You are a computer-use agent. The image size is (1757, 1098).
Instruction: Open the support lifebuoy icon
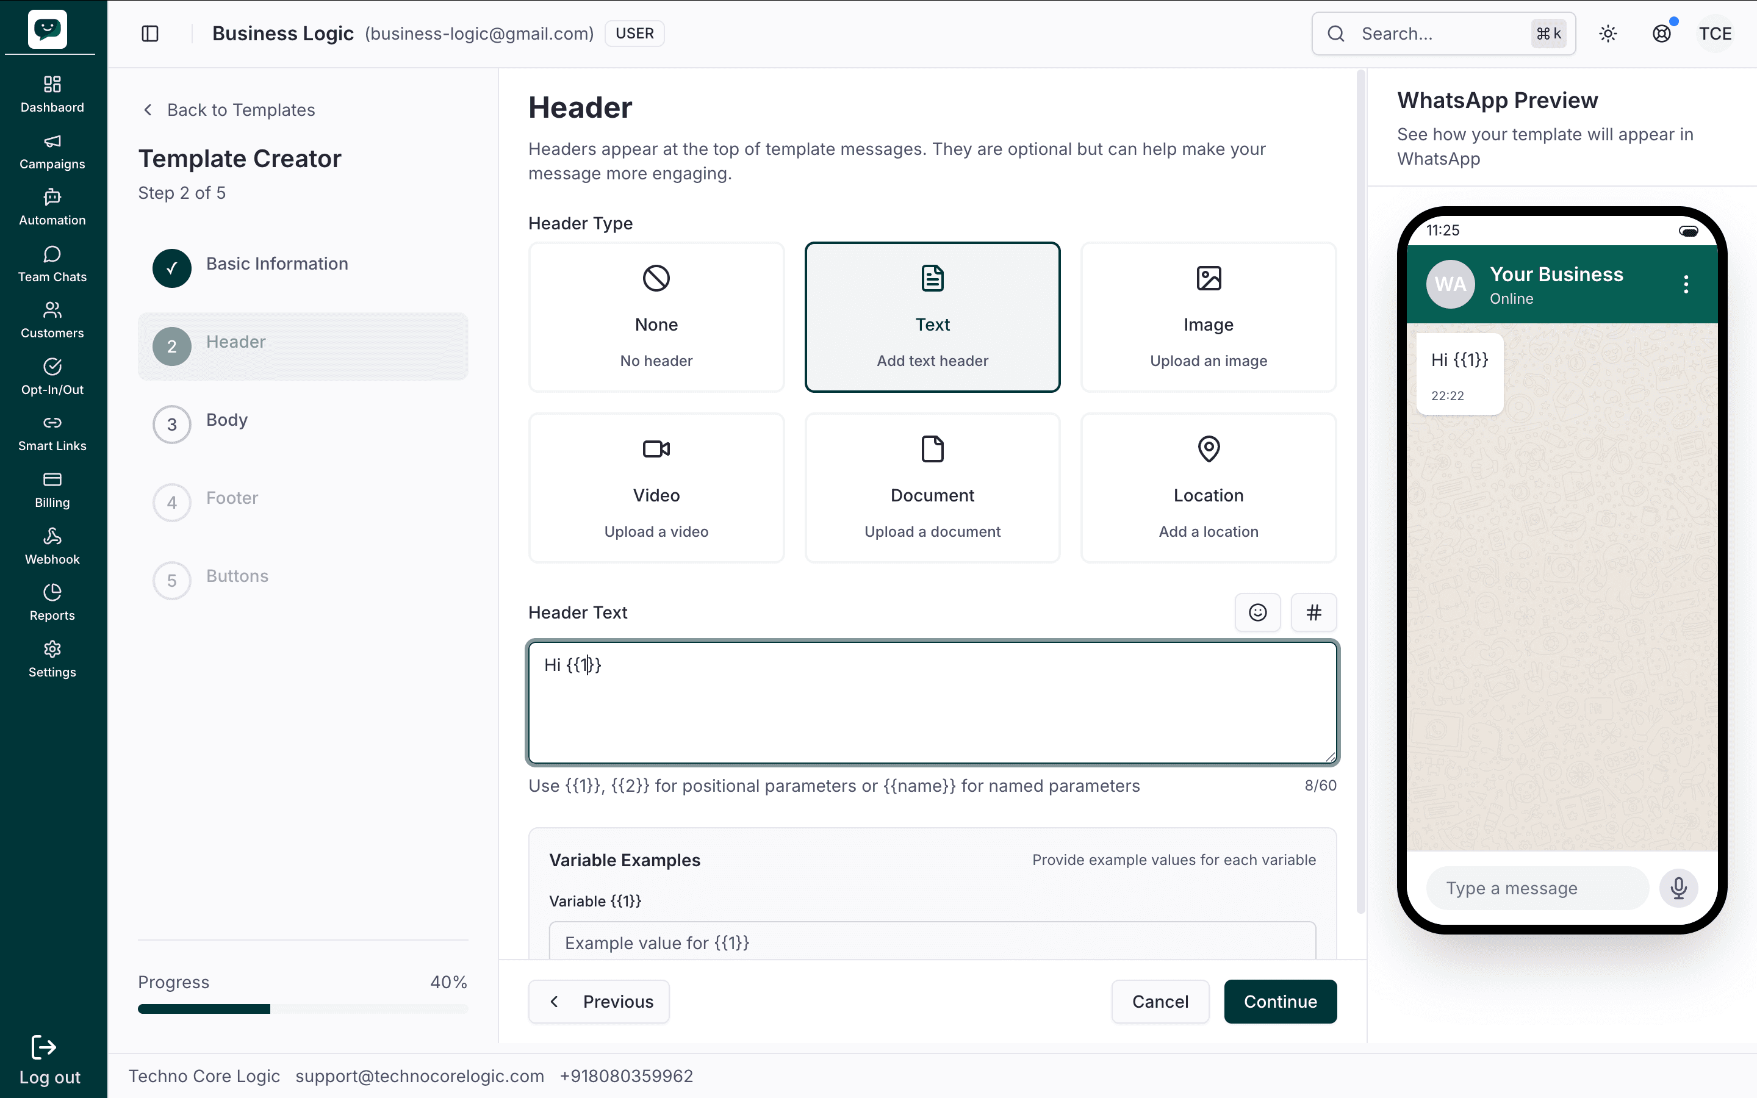click(1662, 34)
